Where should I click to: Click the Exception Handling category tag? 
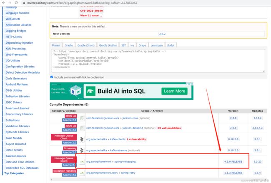click(x=65, y=171)
